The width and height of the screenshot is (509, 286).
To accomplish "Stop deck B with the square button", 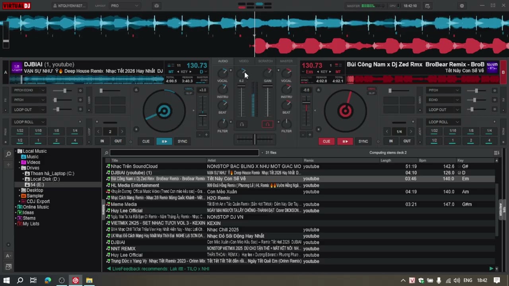I will [318, 129].
